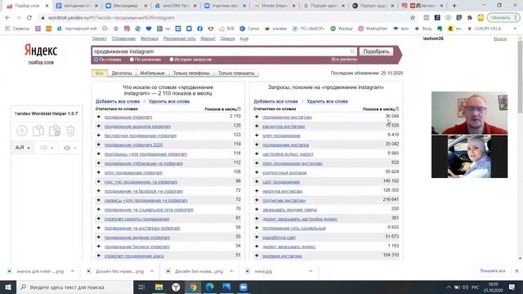
Task: Click right 'Удалить все слова' link
Action: 327,101
